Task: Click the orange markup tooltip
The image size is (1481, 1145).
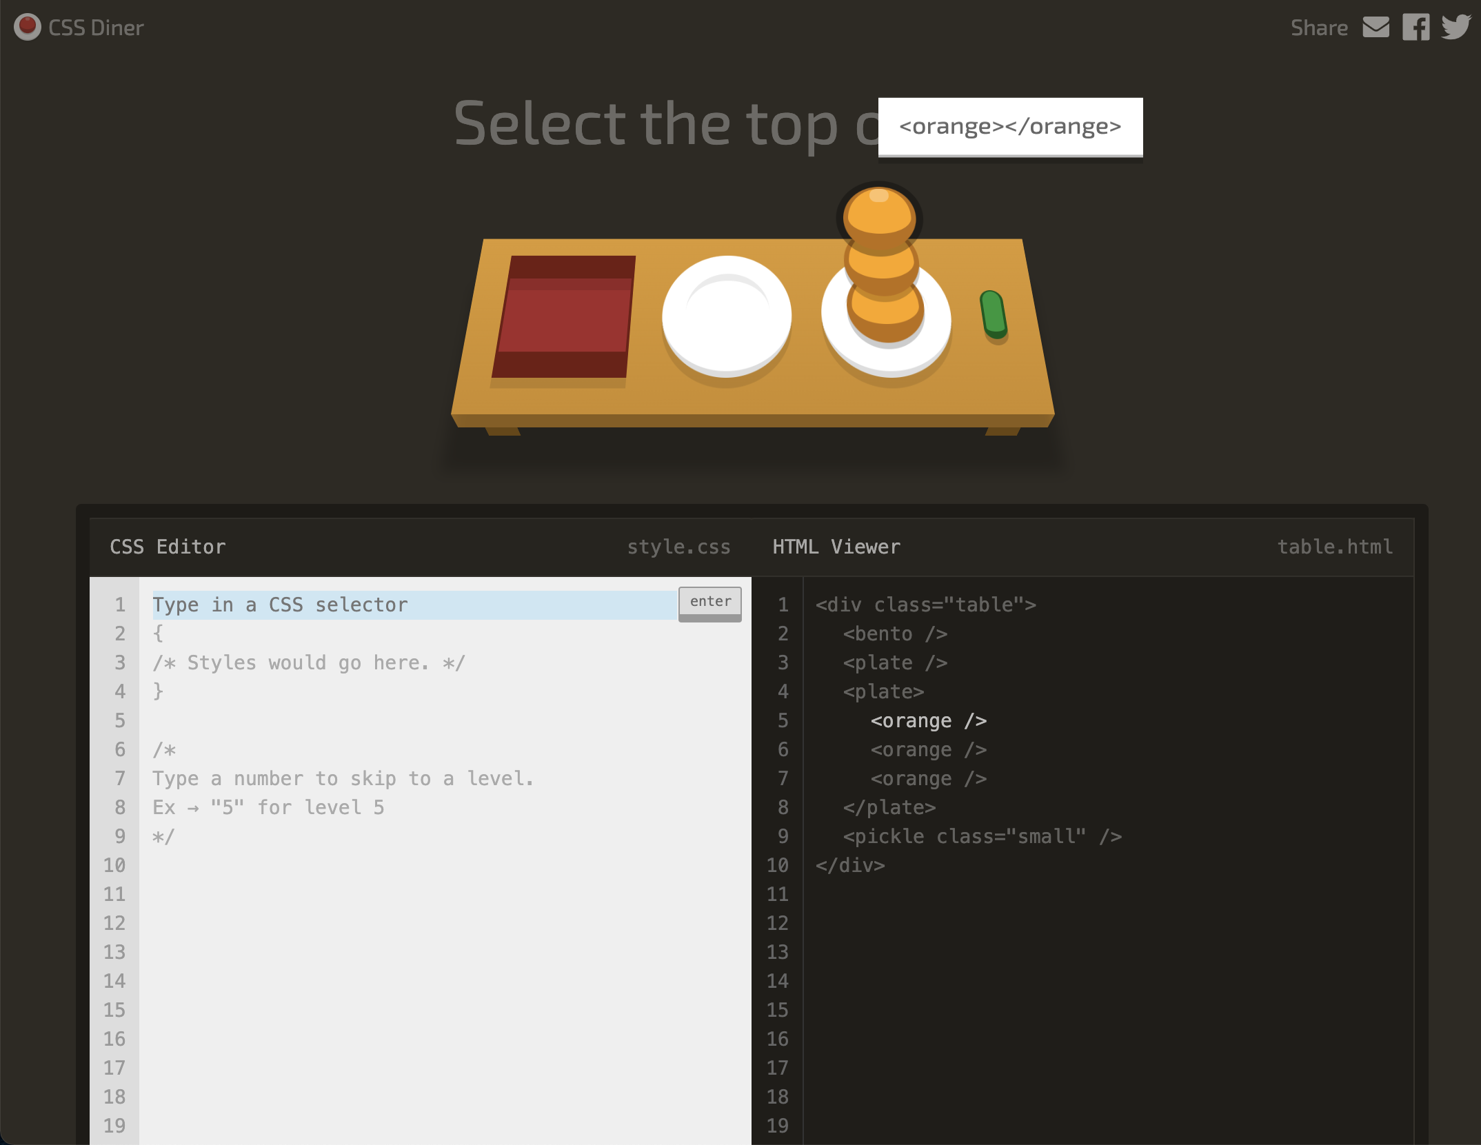Action: (1009, 127)
